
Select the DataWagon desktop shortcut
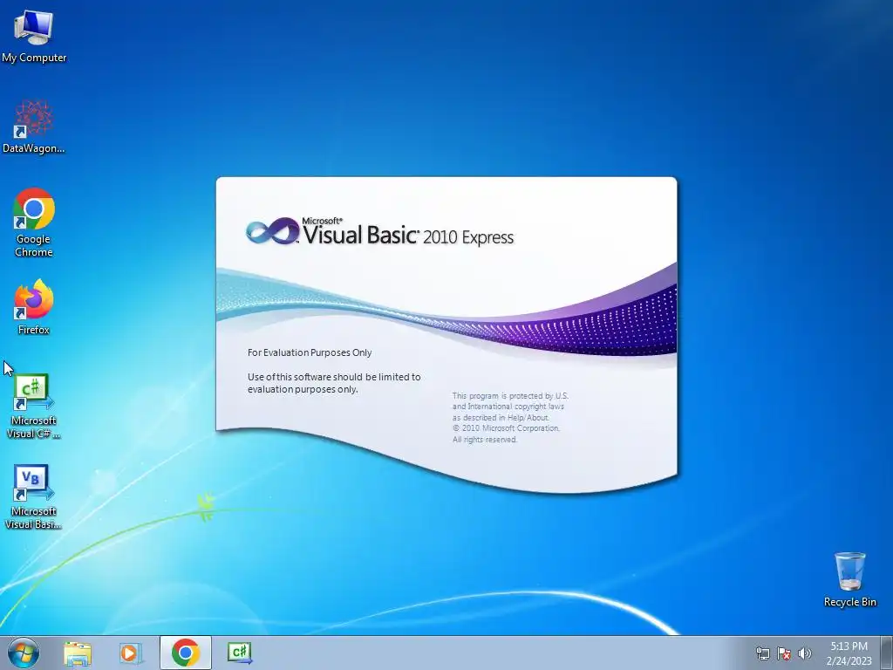34,126
